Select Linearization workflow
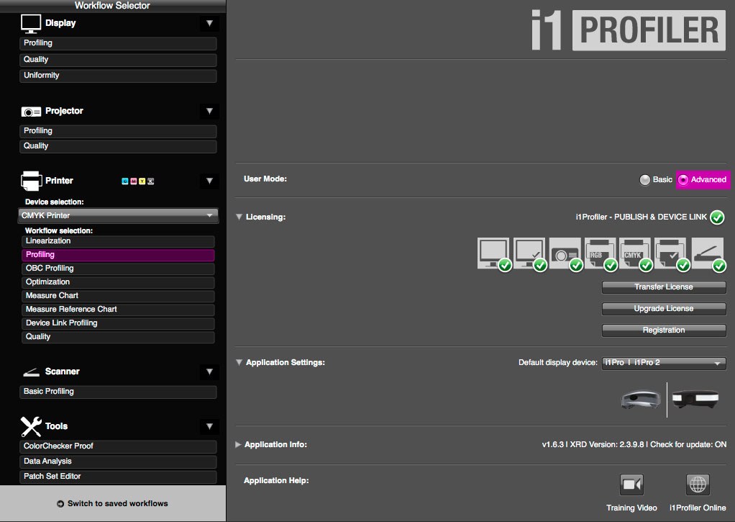Screen dimensions: 735x522 pyautogui.click(x=118, y=241)
